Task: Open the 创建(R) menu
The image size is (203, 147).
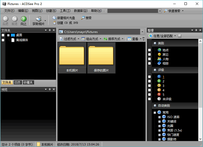Action: 51,11
